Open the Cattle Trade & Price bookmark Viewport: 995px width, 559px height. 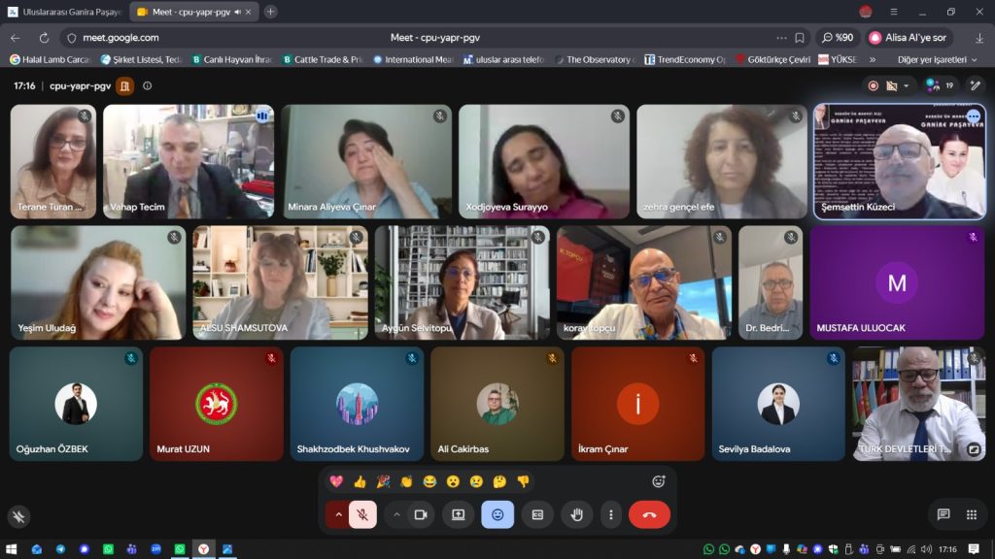pyautogui.click(x=323, y=59)
